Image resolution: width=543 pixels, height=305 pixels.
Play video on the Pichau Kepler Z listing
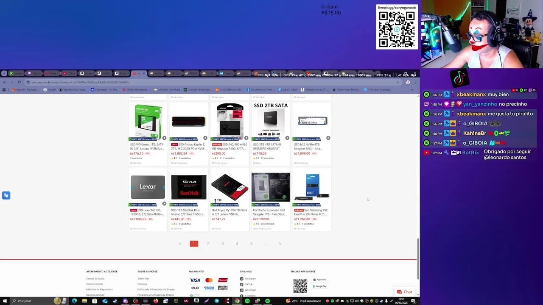(205, 138)
